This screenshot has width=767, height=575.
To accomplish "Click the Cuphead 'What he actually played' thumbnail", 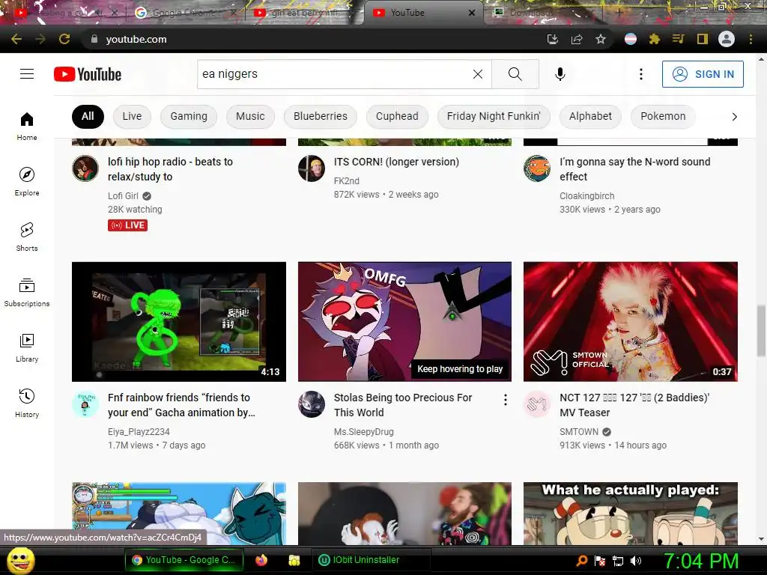I will coord(631,514).
